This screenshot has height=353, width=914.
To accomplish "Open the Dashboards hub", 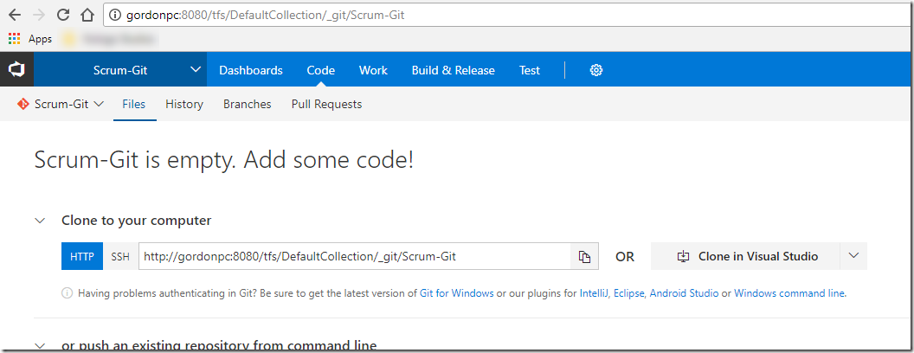I will pyautogui.click(x=251, y=70).
